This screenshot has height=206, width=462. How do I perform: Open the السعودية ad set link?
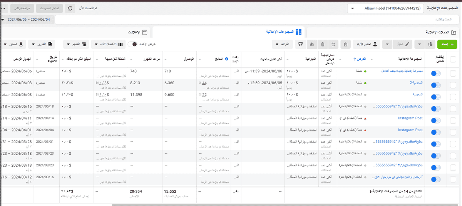(x=417, y=94)
